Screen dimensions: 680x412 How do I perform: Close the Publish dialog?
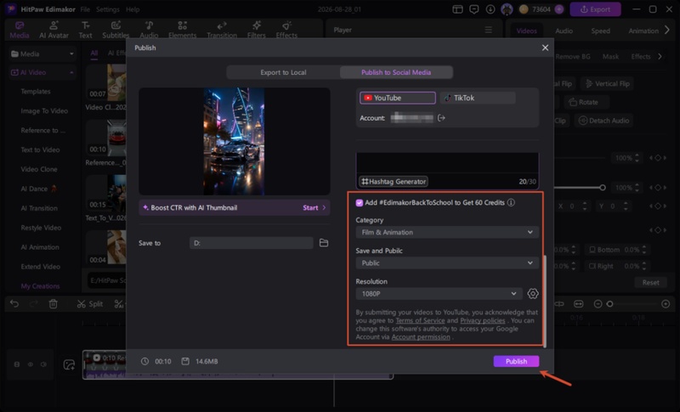(545, 48)
